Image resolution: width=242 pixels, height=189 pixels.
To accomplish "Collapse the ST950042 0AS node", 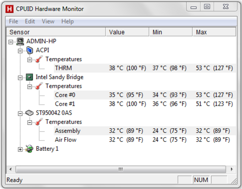I will click(20, 114).
